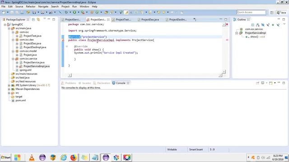The height and width of the screenshot is (162, 289).
Task: Toggle Link with Editor in Package Explorer
Action: click(x=38, y=19)
